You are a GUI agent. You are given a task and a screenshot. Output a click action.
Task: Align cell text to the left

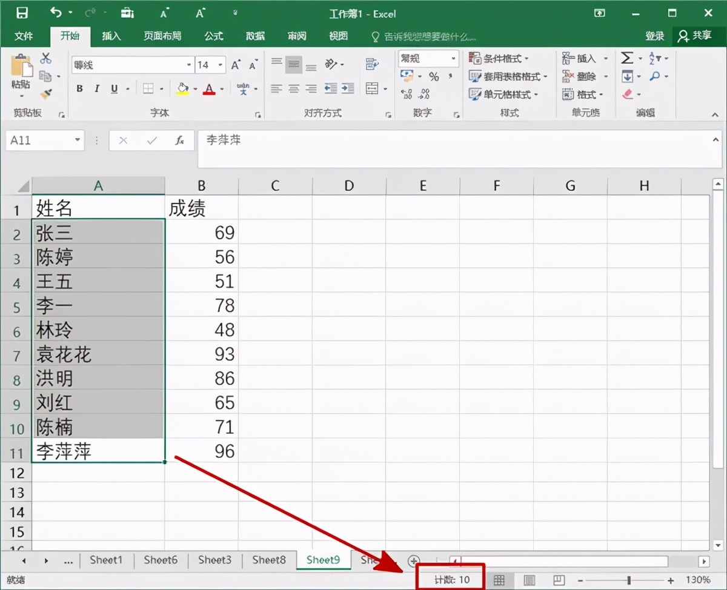[276, 88]
